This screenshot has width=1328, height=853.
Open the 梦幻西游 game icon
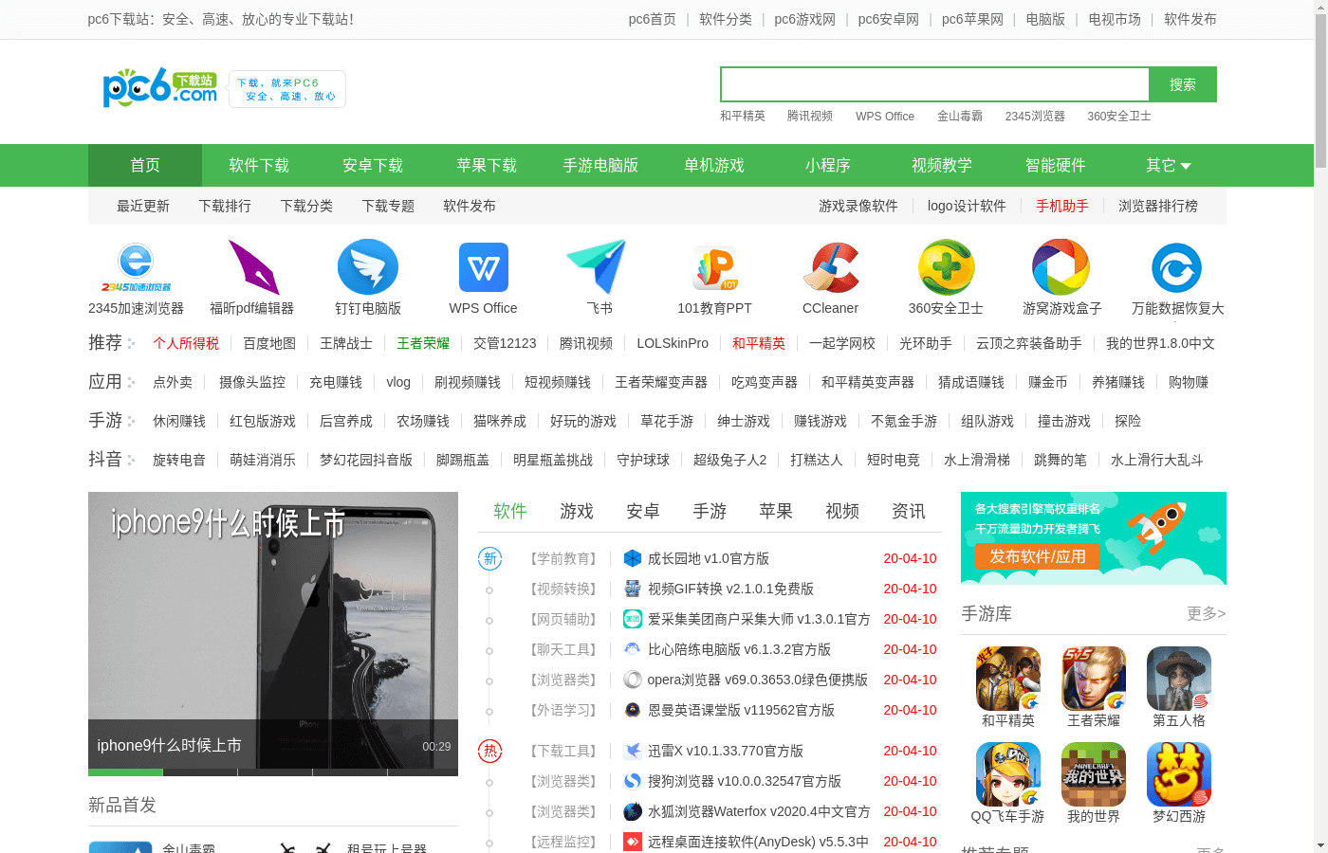1179,774
